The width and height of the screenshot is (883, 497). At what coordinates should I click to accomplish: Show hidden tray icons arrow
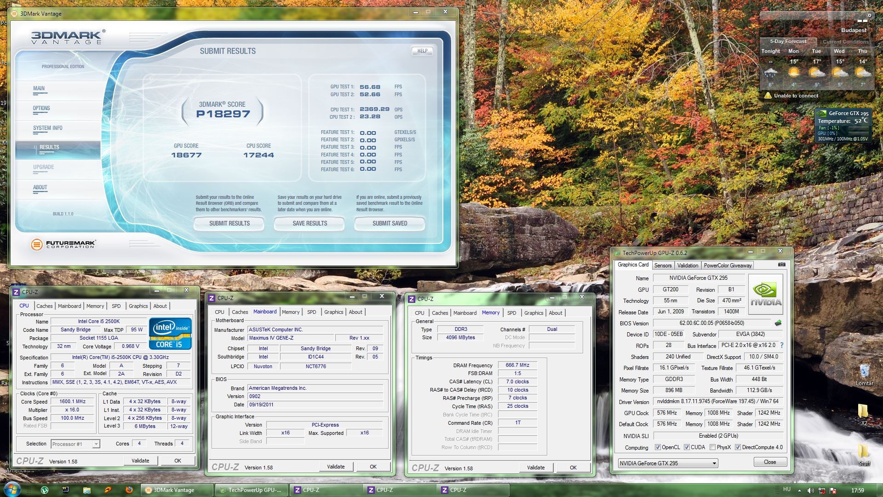(799, 491)
